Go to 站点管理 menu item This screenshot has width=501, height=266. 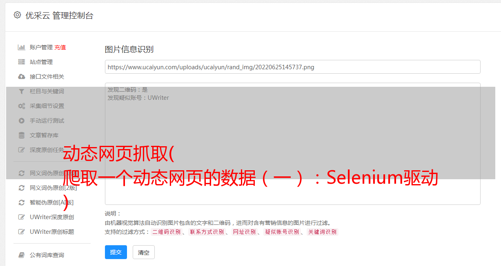point(41,62)
